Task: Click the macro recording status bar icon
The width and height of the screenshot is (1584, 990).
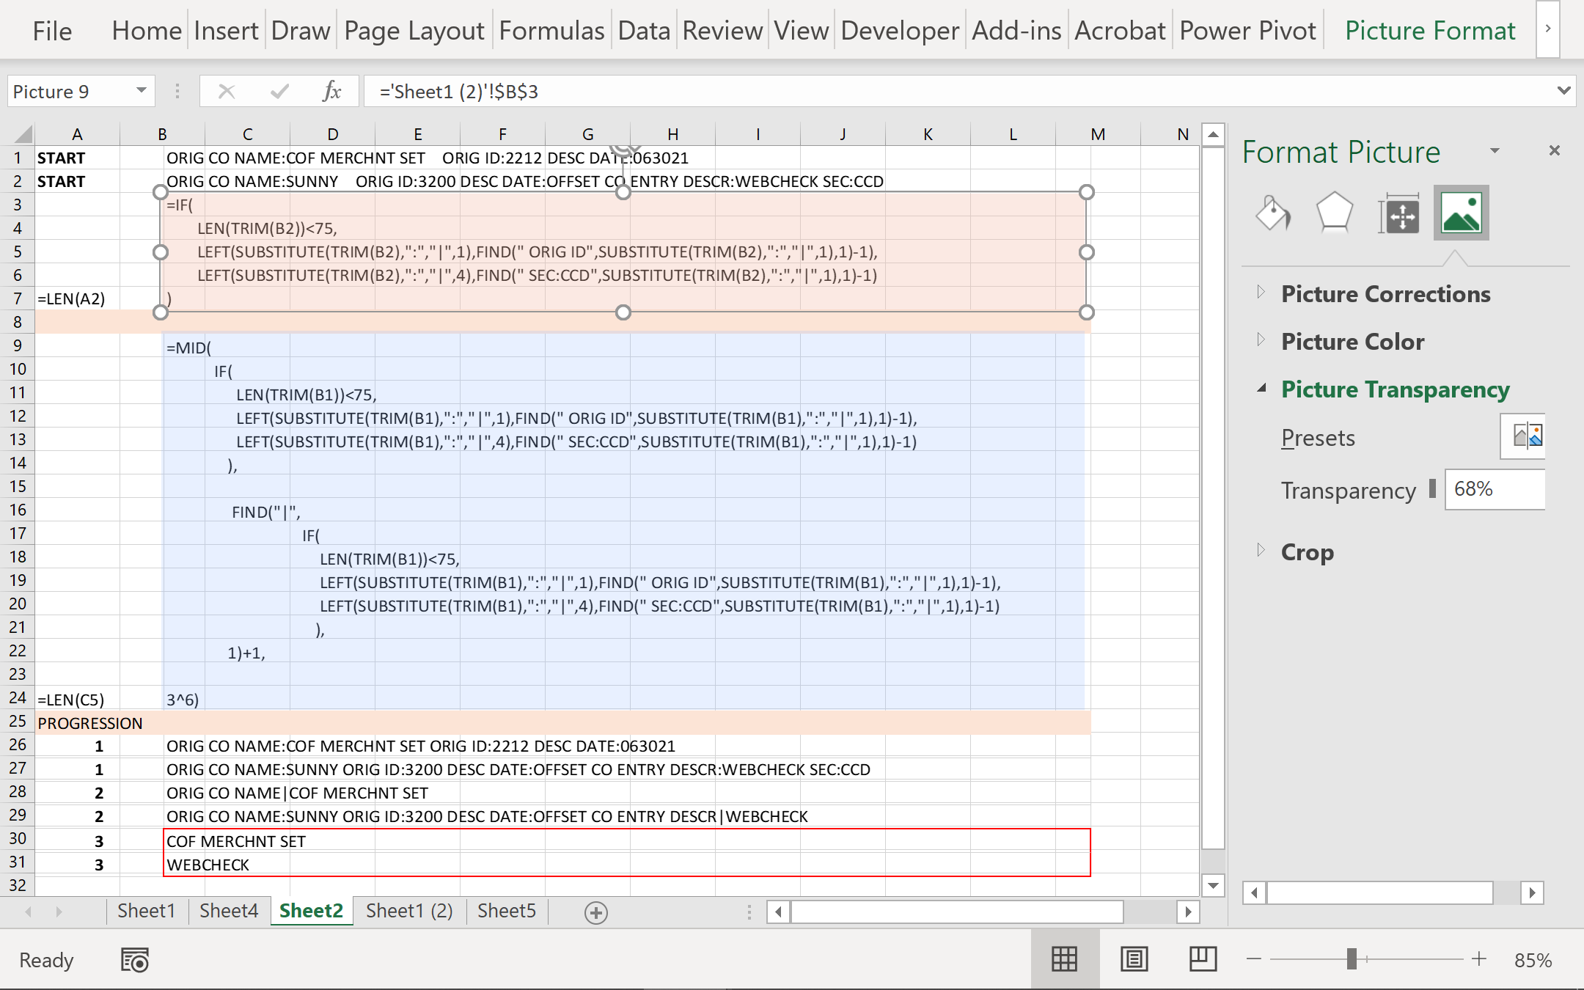Action: point(135,960)
